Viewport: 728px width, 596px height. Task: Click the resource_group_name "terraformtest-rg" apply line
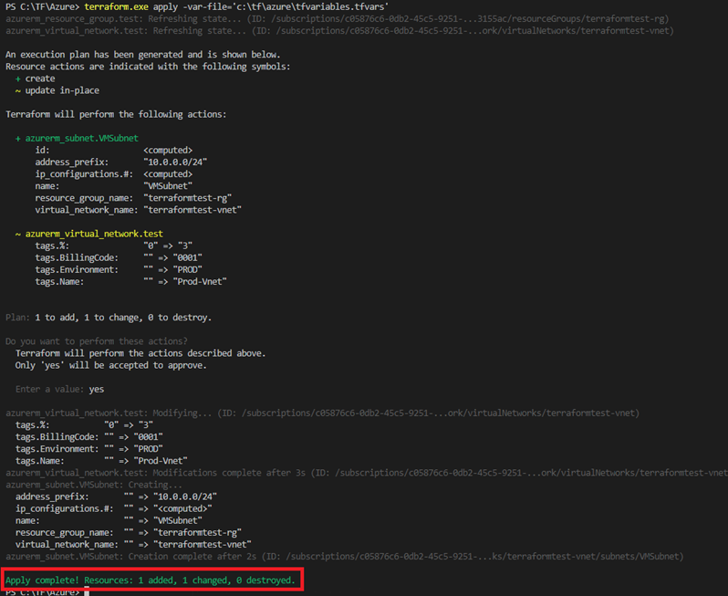[x=129, y=533]
